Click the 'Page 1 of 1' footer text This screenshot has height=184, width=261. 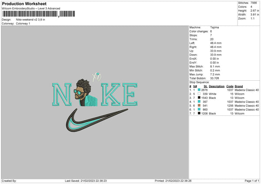(x=252, y=181)
